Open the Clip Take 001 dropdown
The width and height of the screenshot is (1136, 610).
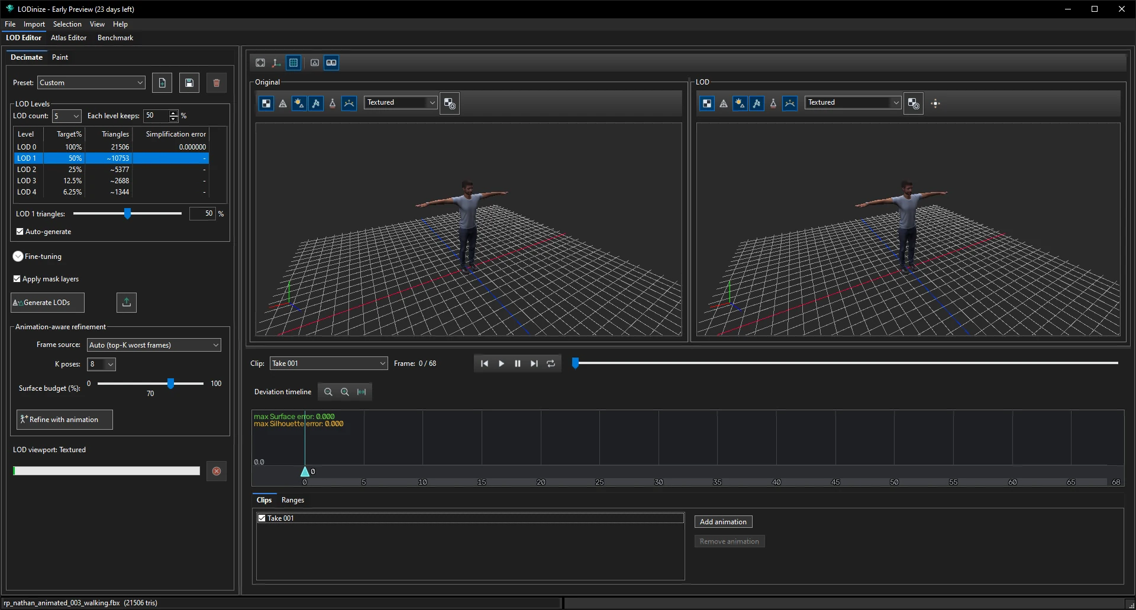click(328, 364)
